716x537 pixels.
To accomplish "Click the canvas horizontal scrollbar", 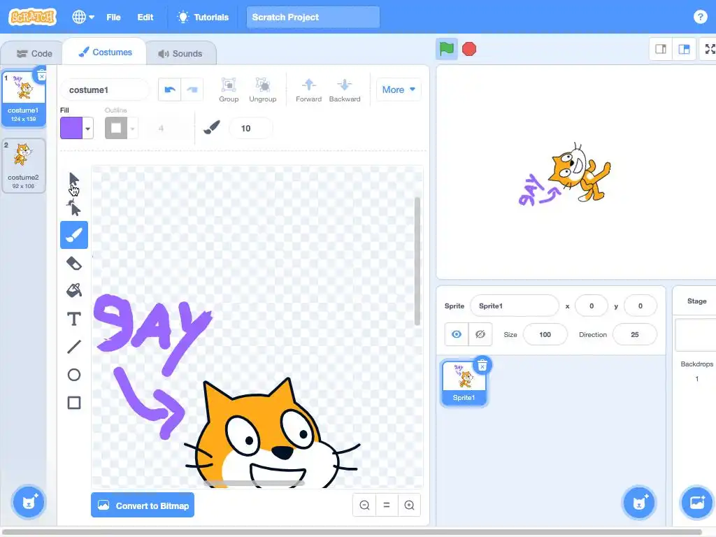I will click(254, 482).
